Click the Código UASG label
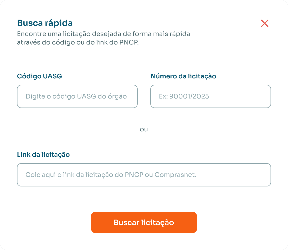The image size is (288, 250). click(x=39, y=76)
